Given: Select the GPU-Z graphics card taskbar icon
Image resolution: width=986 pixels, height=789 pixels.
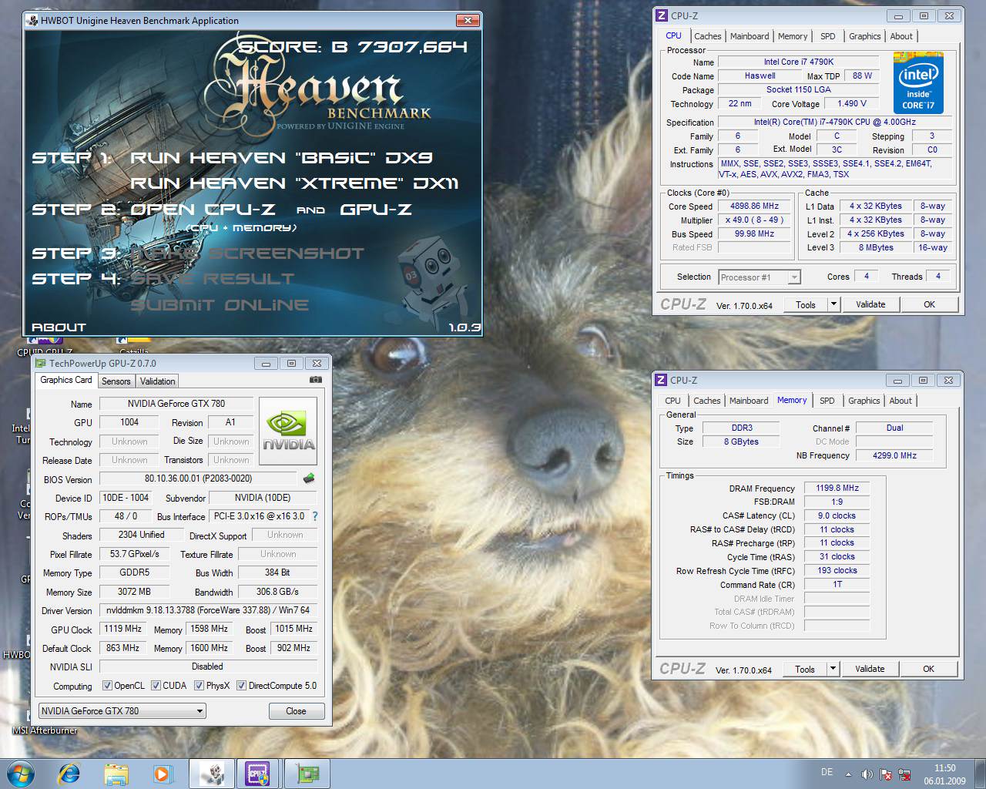Looking at the screenshot, I should tap(307, 774).
